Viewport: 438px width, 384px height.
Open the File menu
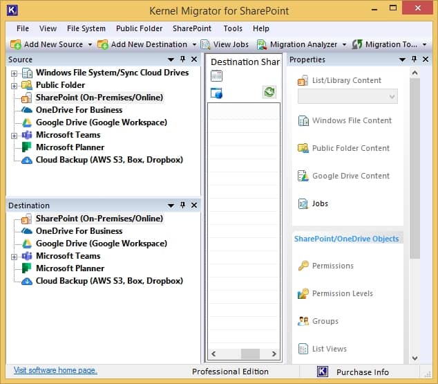pyautogui.click(x=23, y=28)
